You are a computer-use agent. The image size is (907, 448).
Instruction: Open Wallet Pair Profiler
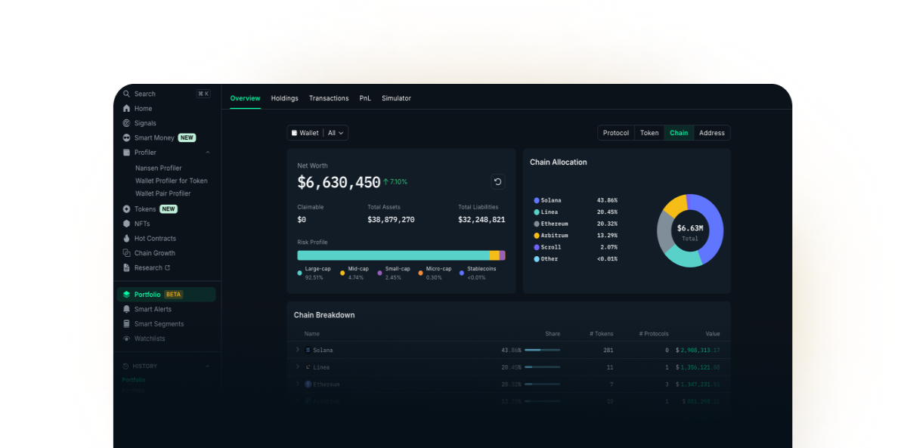point(163,193)
